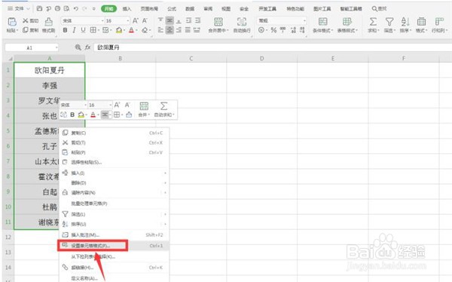Open Conditional Formatting (条件格式) menu
This screenshot has width=452, height=282.
pyautogui.click(x=322, y=25)
